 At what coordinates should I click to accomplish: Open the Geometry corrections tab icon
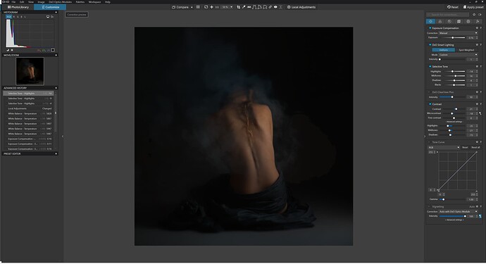(x=459, y=21)
